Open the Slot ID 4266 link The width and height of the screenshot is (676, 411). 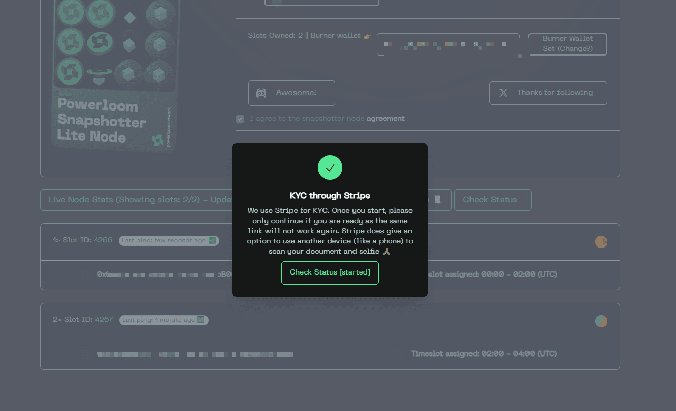[103, 240]
